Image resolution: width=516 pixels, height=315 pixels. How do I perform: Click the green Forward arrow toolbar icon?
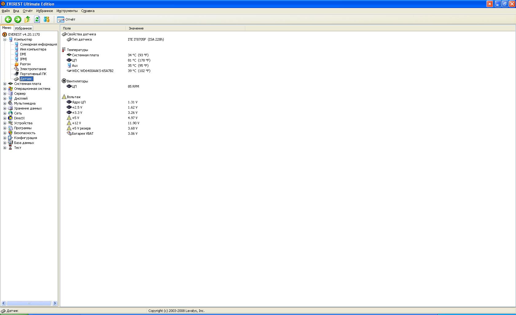coord(18,19)
